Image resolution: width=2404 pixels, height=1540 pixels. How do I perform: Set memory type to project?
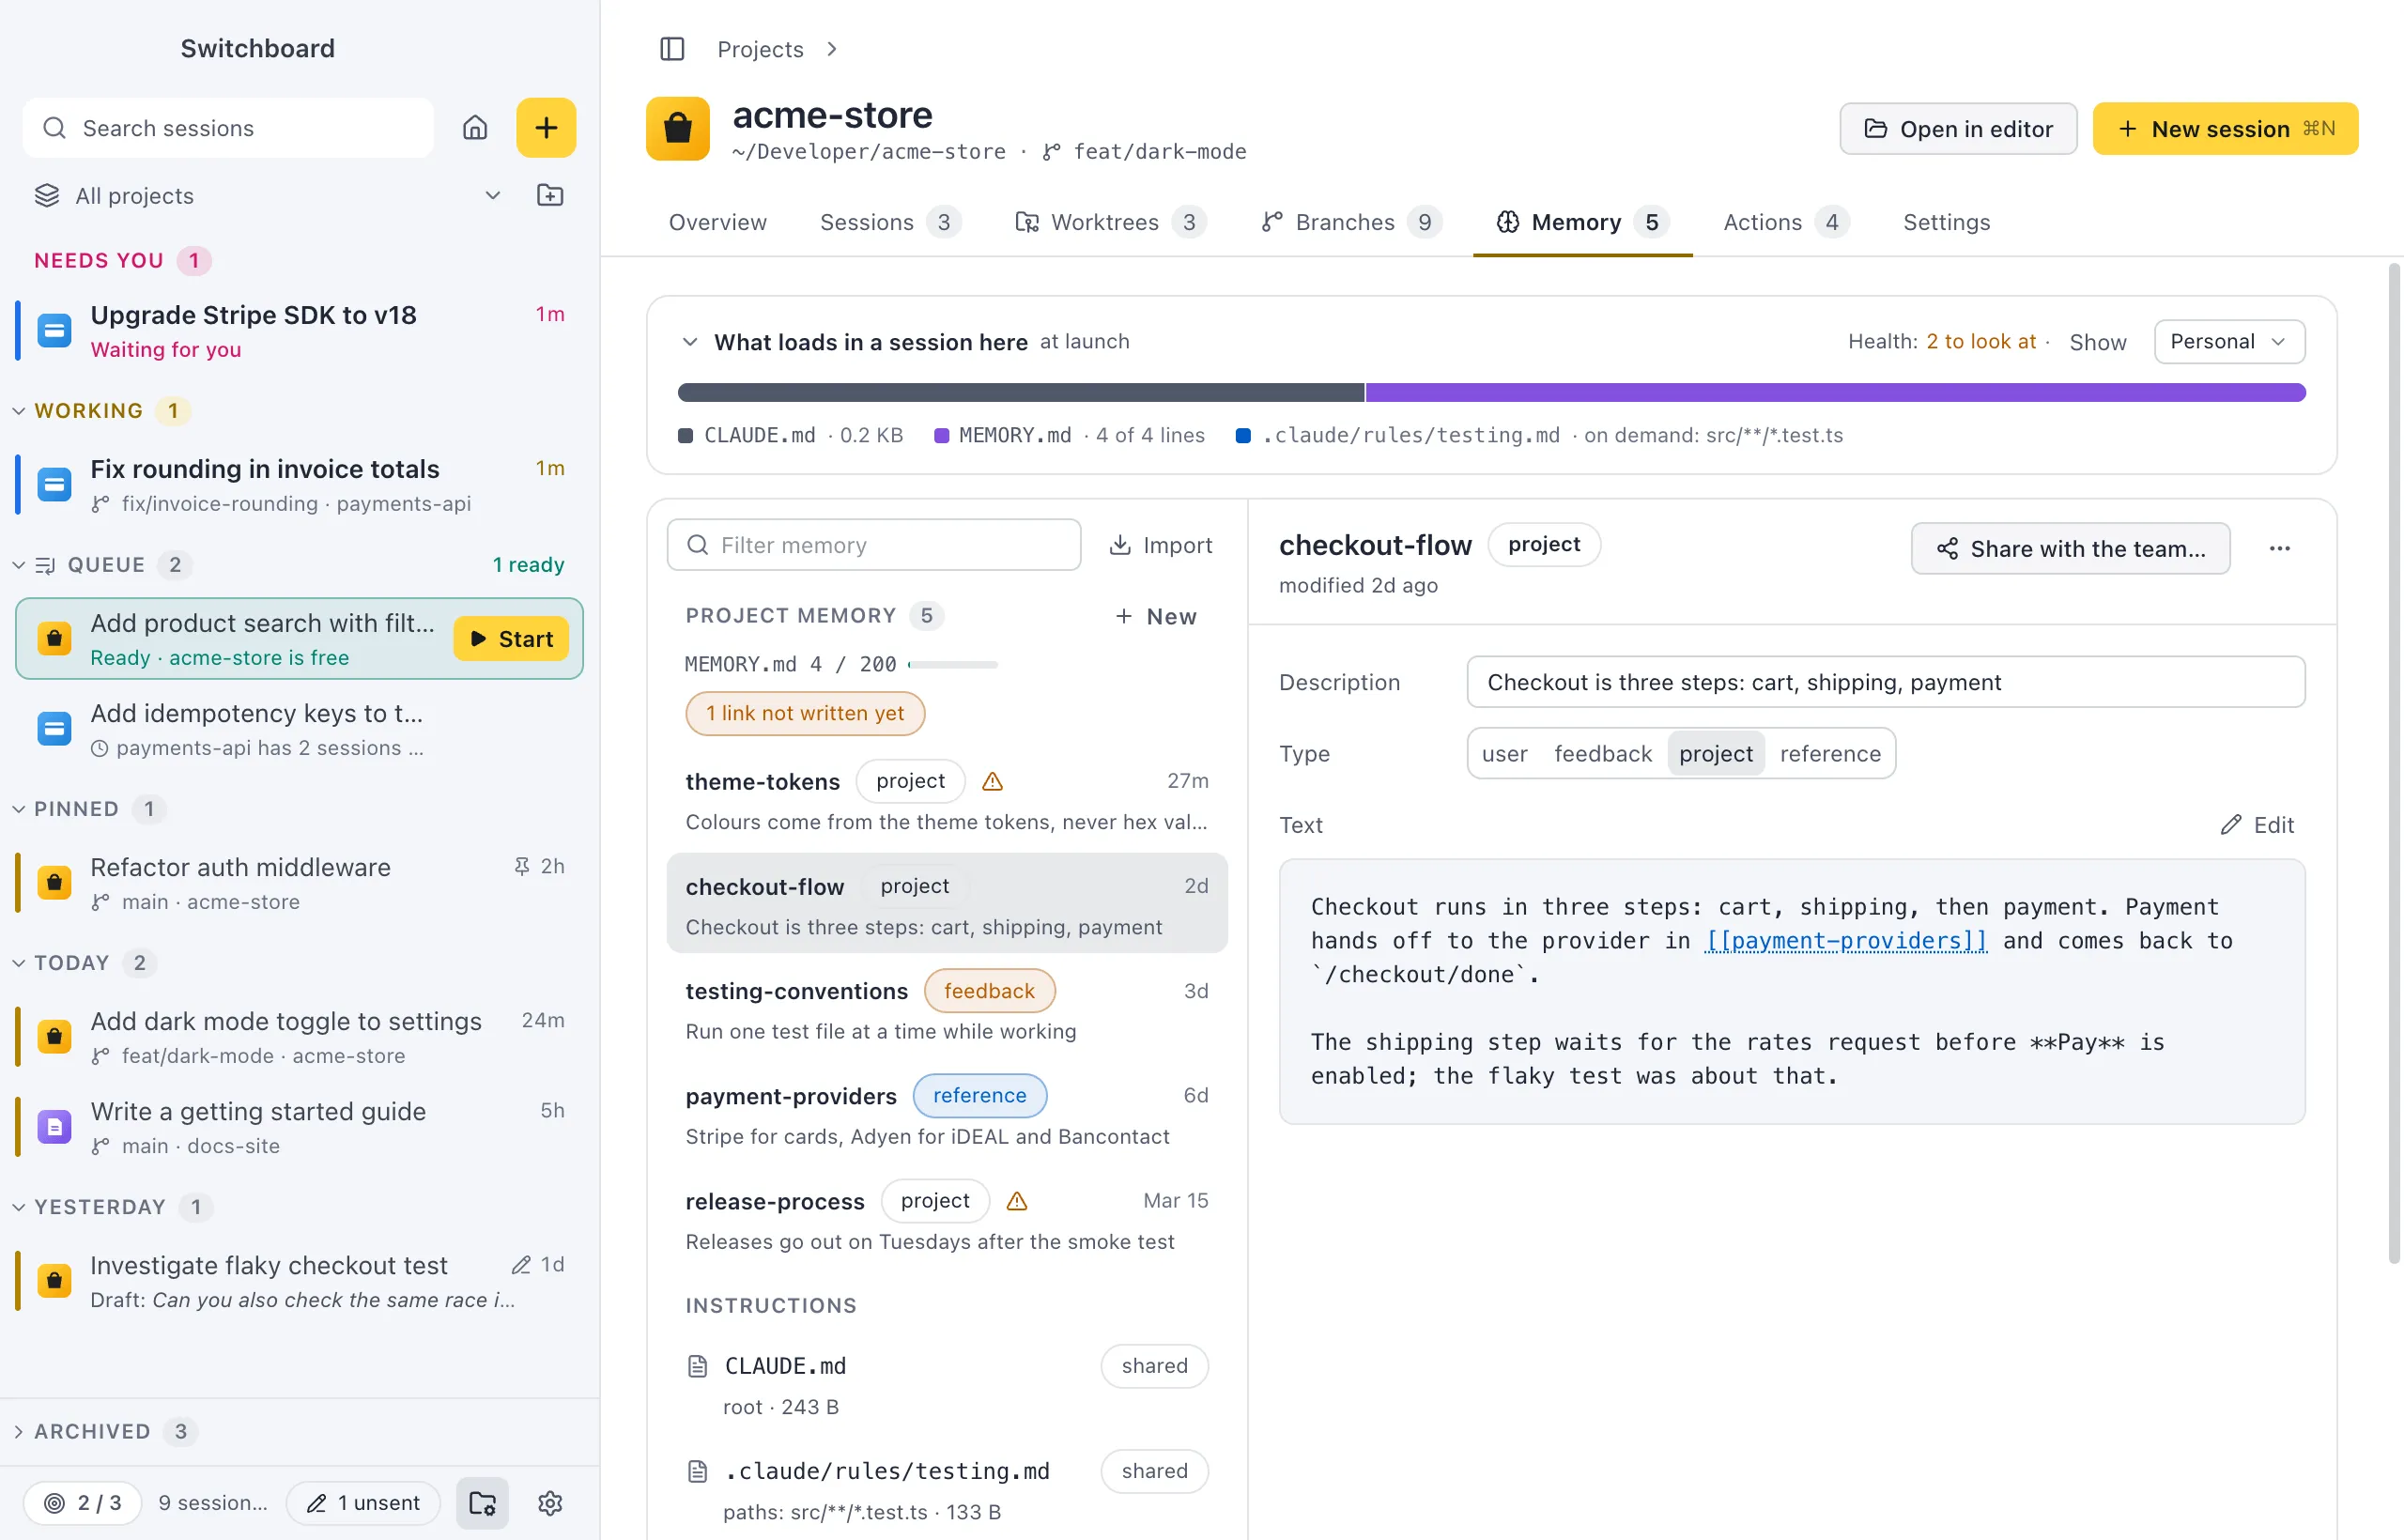(1716, 754)
